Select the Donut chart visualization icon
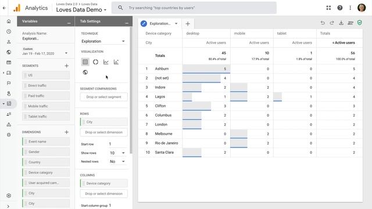This screenshot has width=372, height=209. [x=95, y=62]
